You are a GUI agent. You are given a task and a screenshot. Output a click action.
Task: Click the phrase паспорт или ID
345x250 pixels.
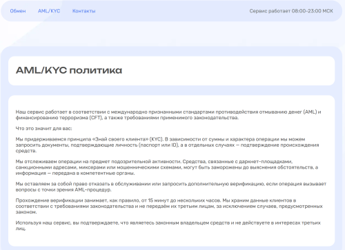point(159,145)
